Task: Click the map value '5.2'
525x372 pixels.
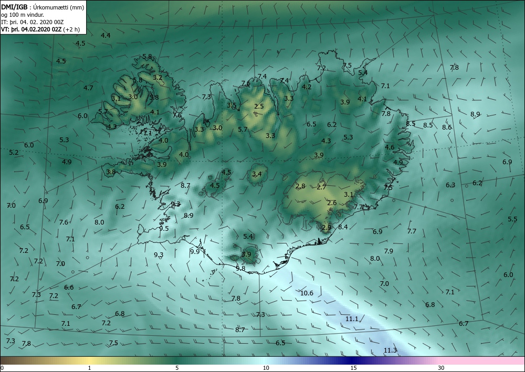Action: tap(14, 152)
